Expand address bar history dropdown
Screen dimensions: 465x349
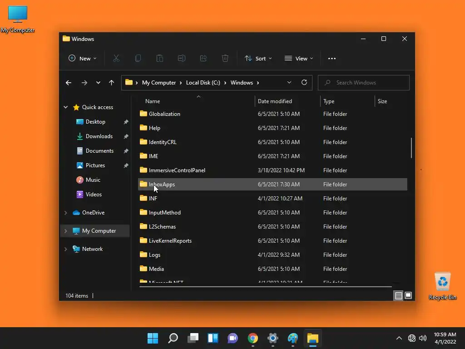pos(289,83)
